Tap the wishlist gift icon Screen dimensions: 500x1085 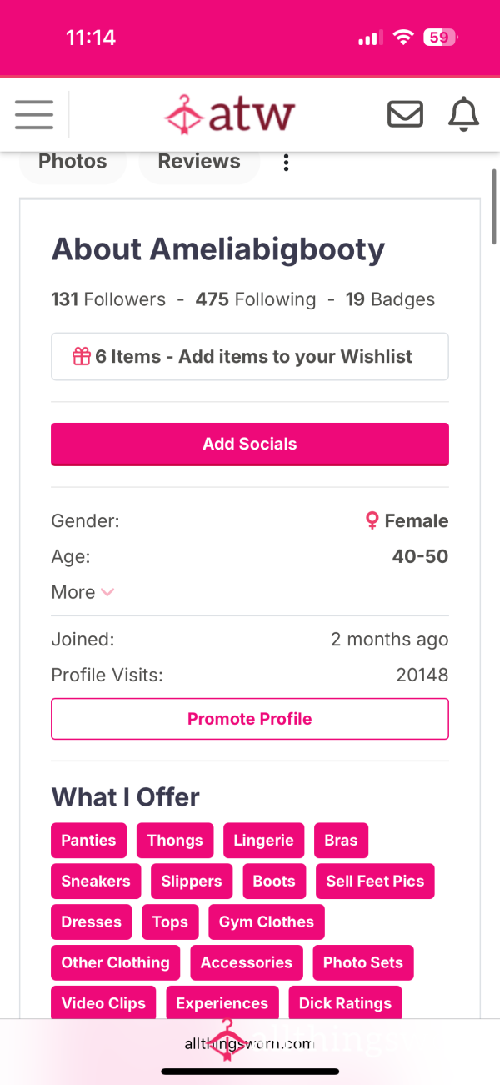[81, 357]
